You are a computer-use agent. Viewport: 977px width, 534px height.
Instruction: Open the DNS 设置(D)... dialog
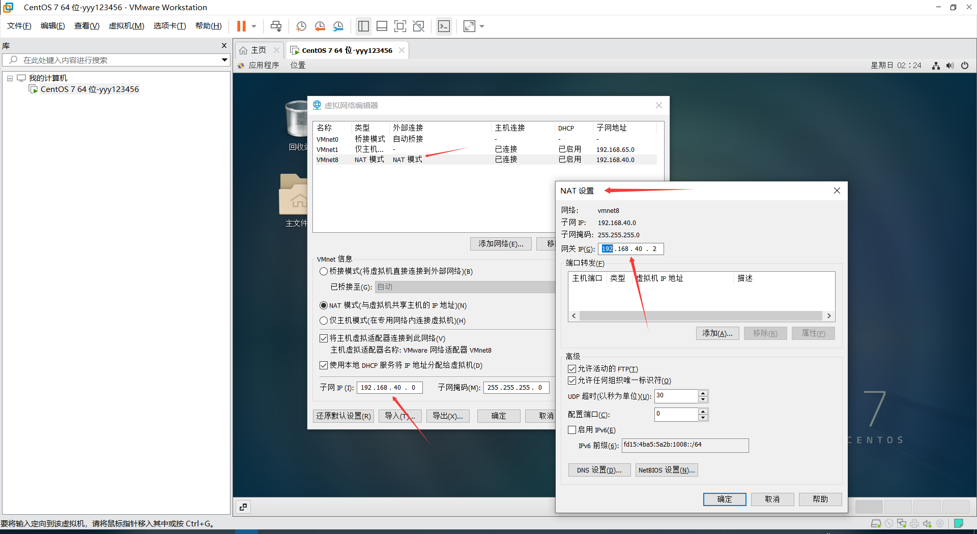click(x=599, y=470)
